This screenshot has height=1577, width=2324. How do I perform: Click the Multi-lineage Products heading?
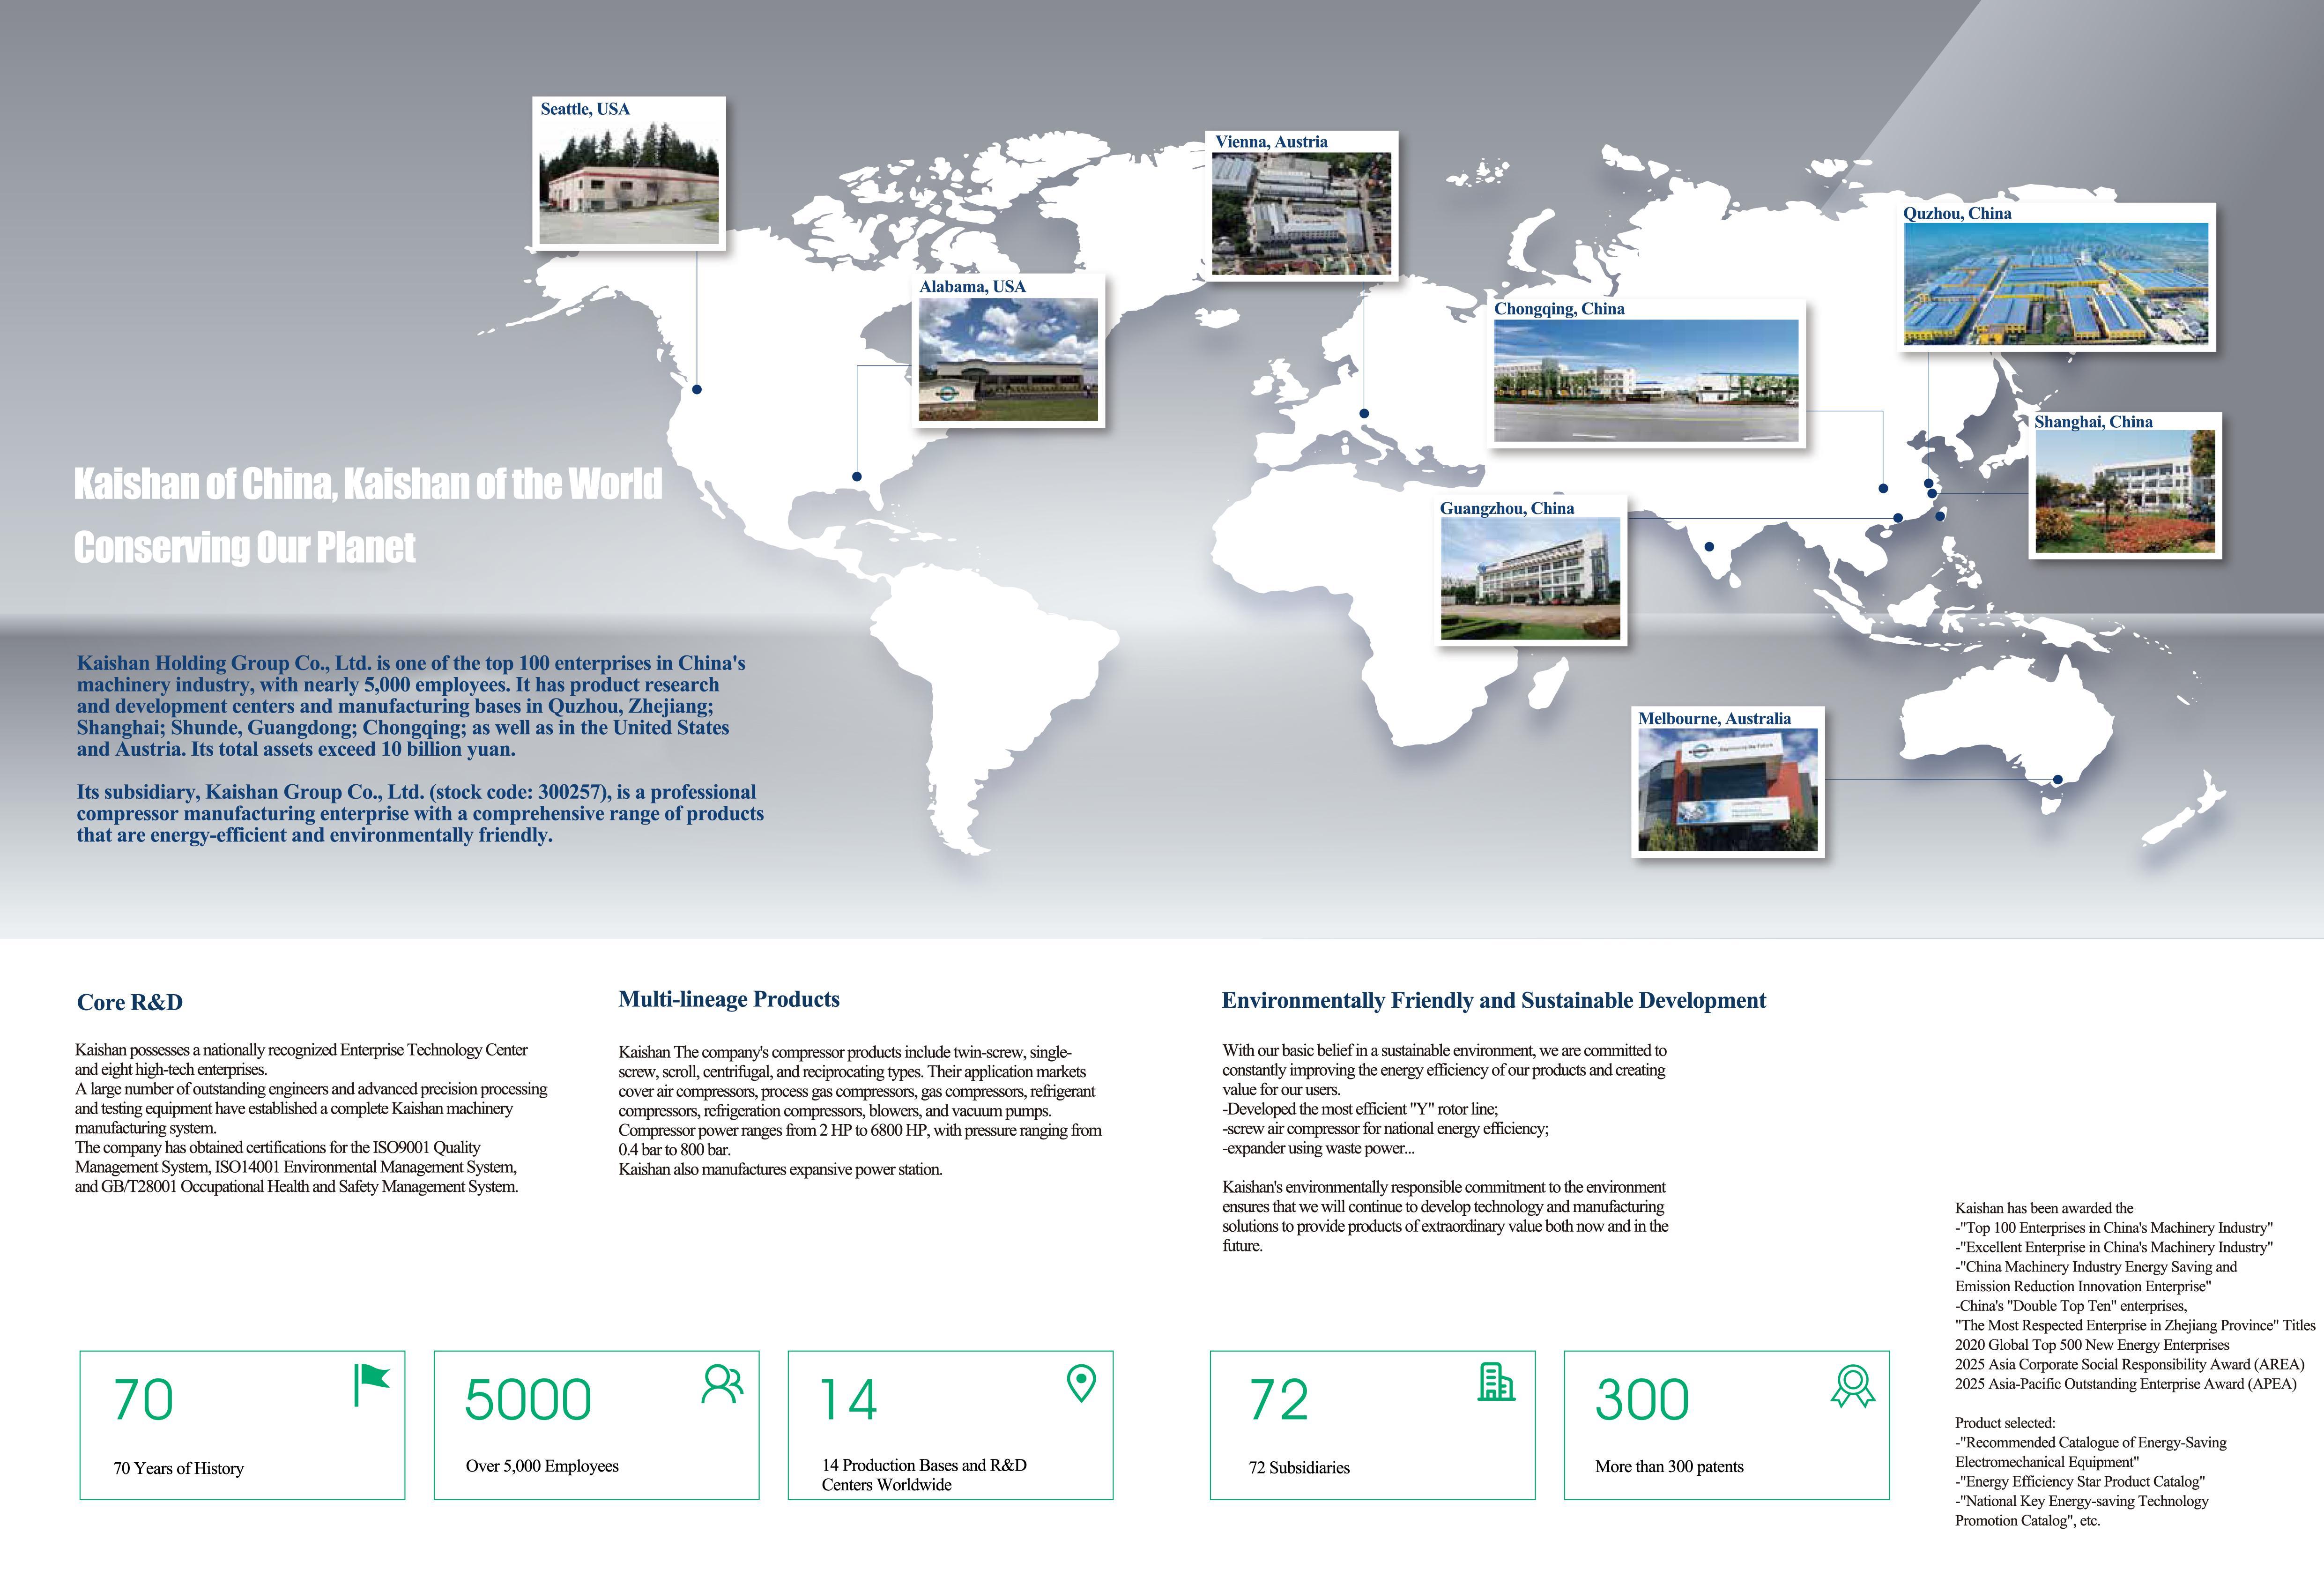tap(729, 999)
